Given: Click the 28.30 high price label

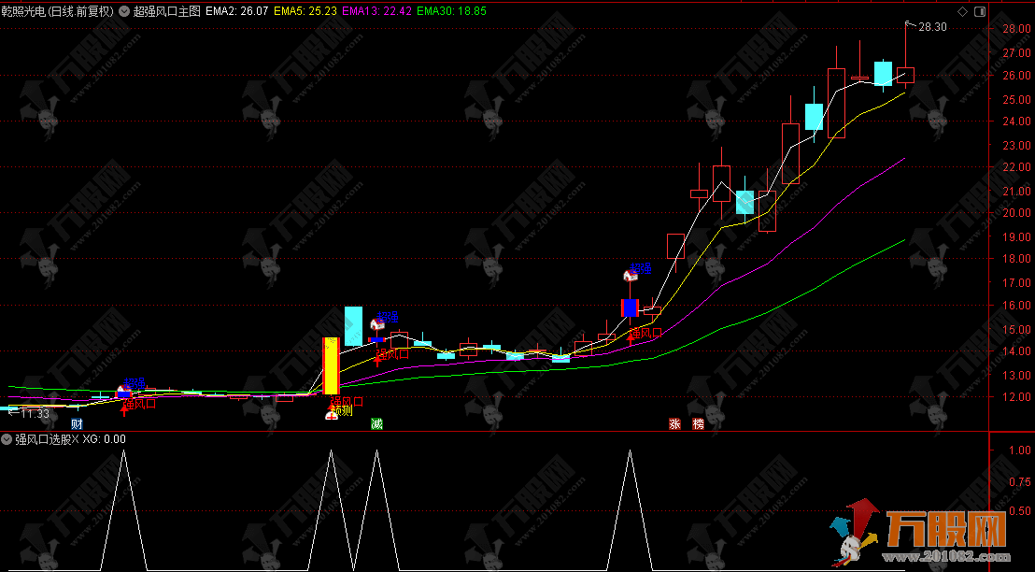Looking at the screenshot, I should pos(932,27).
